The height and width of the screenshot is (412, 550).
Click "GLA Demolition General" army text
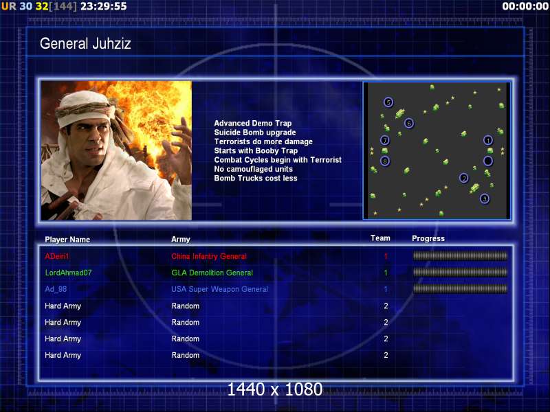[212, 273]
